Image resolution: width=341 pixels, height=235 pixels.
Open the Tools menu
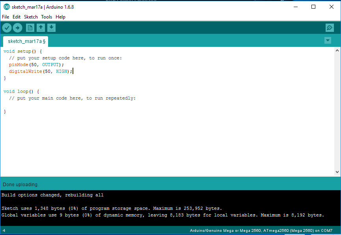[x=47, y=17]
